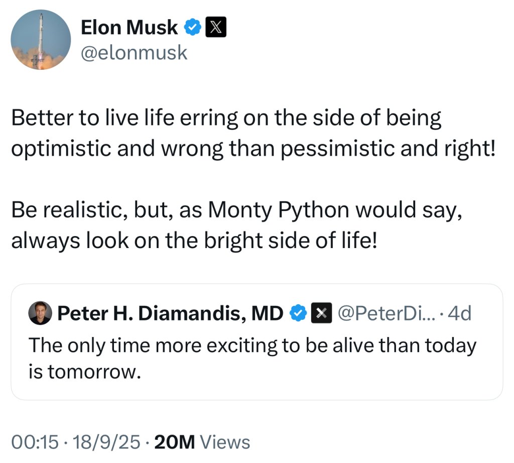Open Elon Musk's rocket profile picture
The height and width of the screenshot is (463, 514).
click(x=41, y=40)
